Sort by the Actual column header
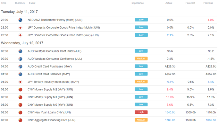 (169, 3)
